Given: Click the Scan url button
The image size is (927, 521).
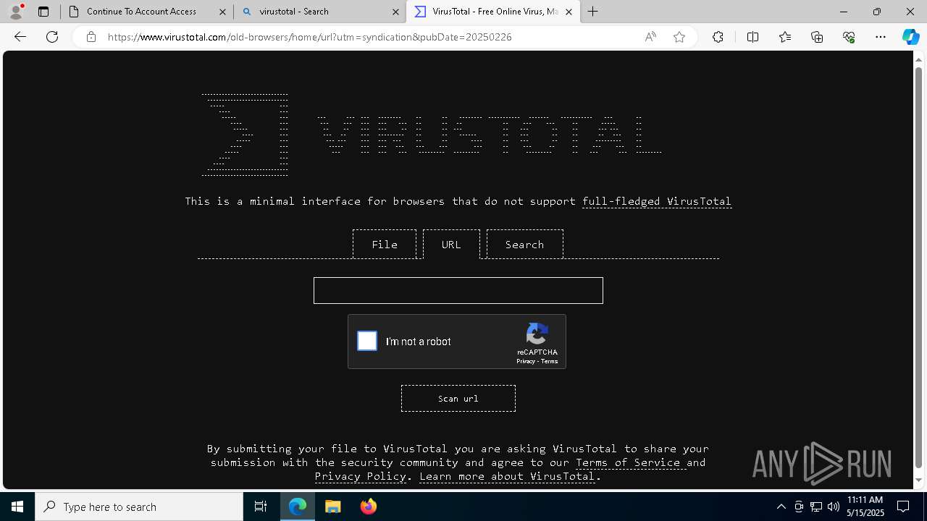Looking at the screenshot, I should pos(458,398).
